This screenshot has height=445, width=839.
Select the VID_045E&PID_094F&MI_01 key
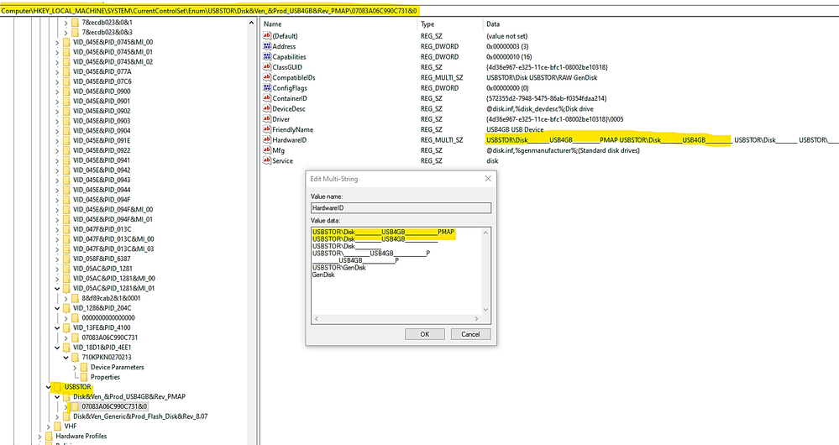(113, 219)
